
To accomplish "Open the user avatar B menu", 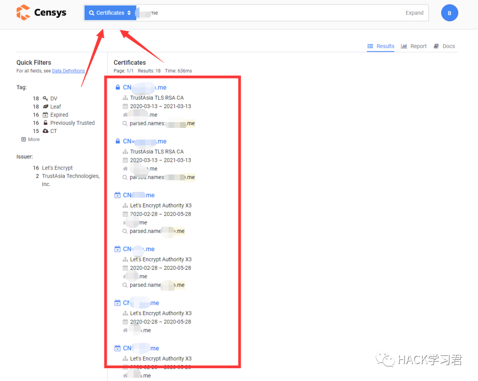I will 449,13.
